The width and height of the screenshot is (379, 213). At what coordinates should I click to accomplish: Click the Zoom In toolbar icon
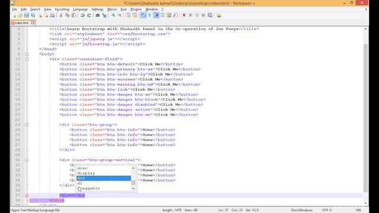click(113, 15)
